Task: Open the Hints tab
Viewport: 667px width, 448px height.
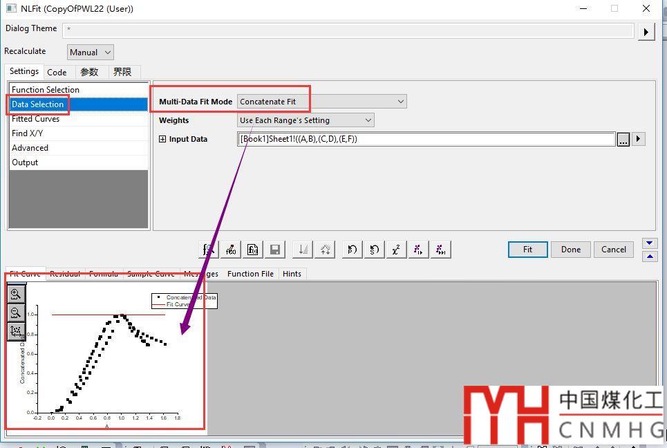Action: click(x=292, y=274)
